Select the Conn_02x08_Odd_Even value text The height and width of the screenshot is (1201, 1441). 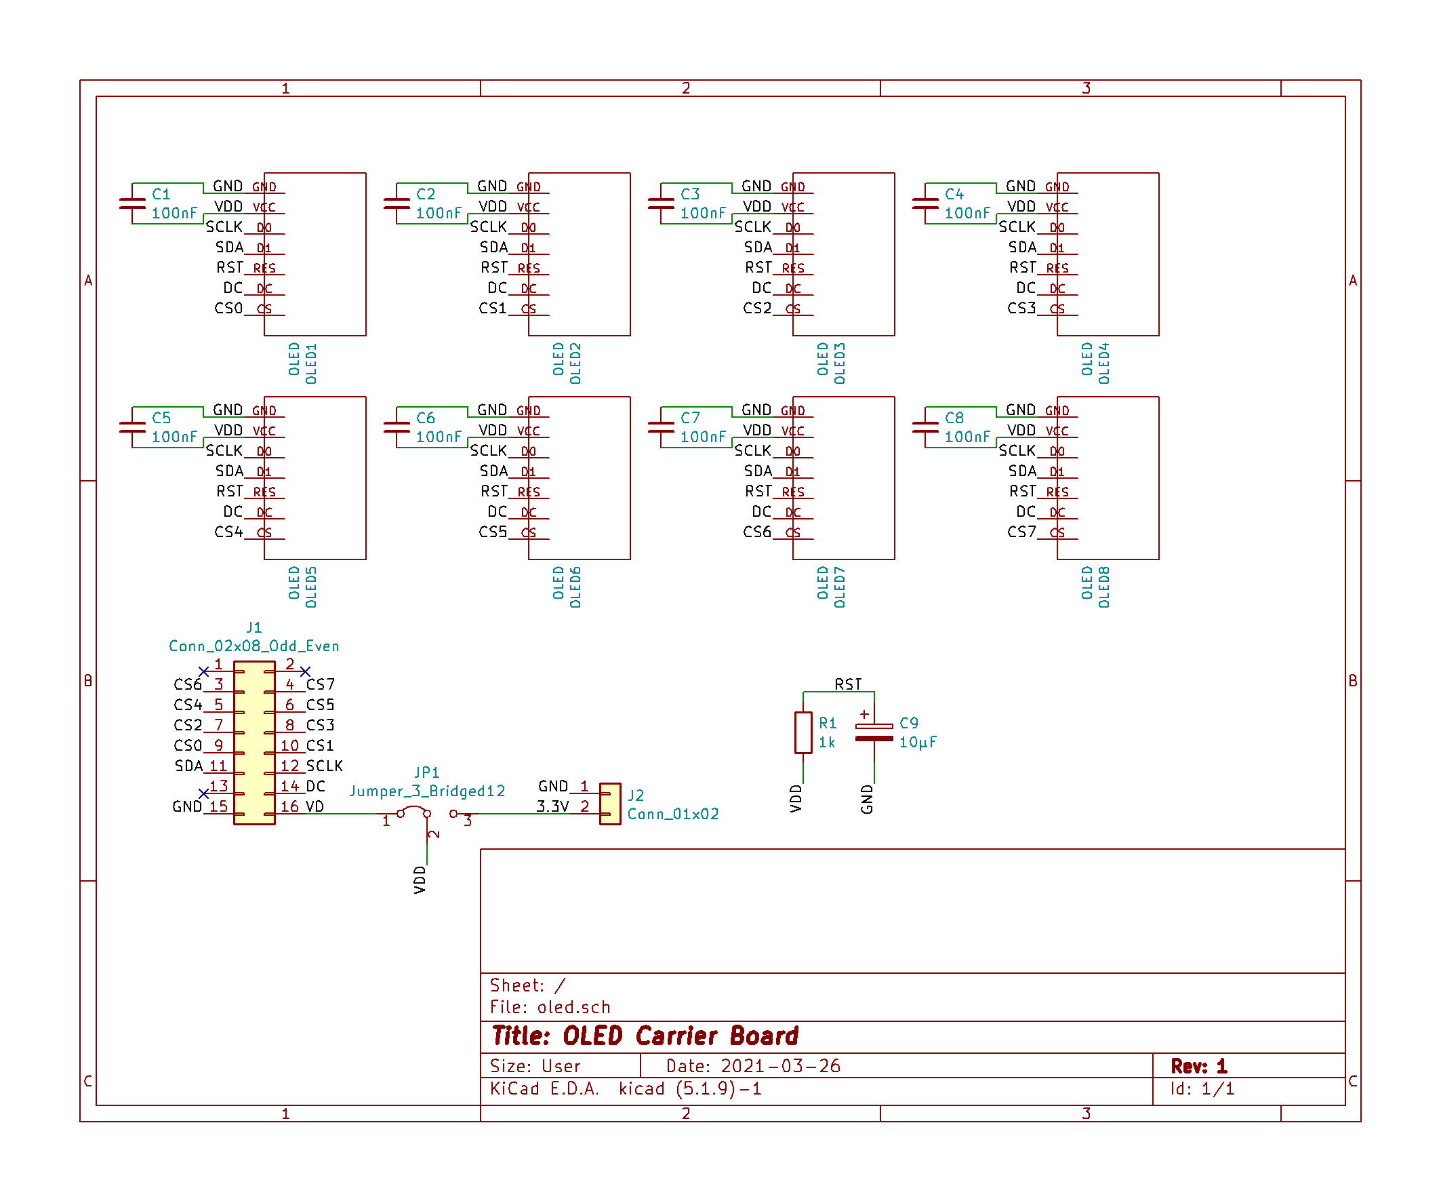(254, 646)
